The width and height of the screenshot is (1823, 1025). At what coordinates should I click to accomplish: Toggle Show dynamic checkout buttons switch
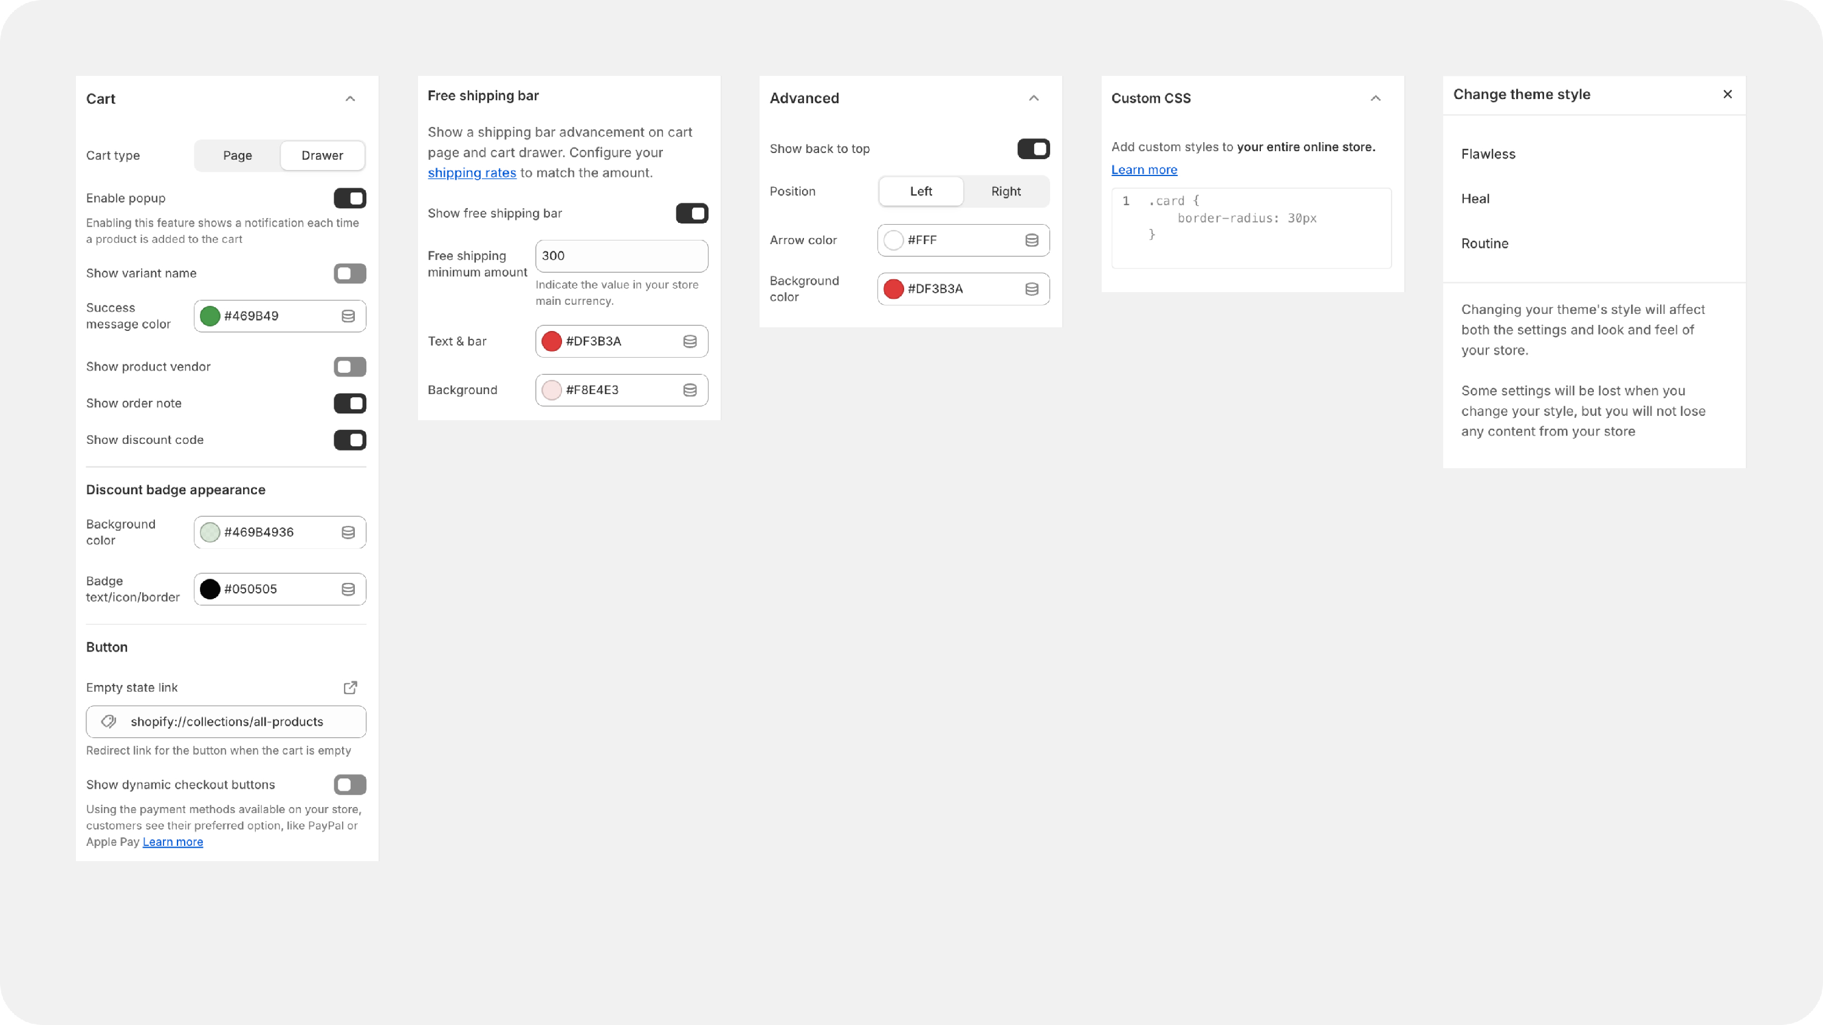[x=350, y=785]
